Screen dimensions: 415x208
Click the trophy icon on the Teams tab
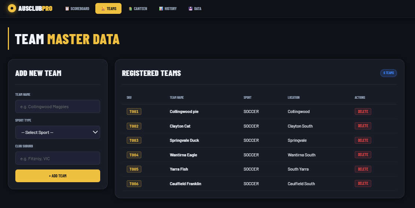click(103, 9)
